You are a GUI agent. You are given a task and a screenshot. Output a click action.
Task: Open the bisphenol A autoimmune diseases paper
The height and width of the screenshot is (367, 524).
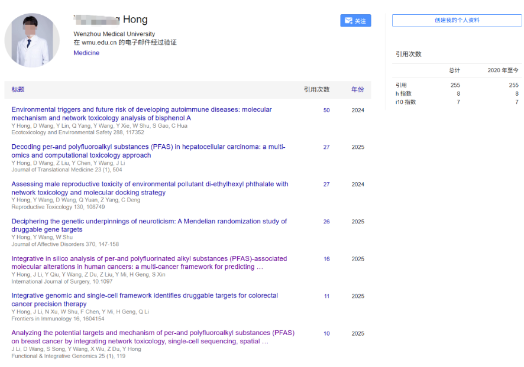[x=142, y=113]
